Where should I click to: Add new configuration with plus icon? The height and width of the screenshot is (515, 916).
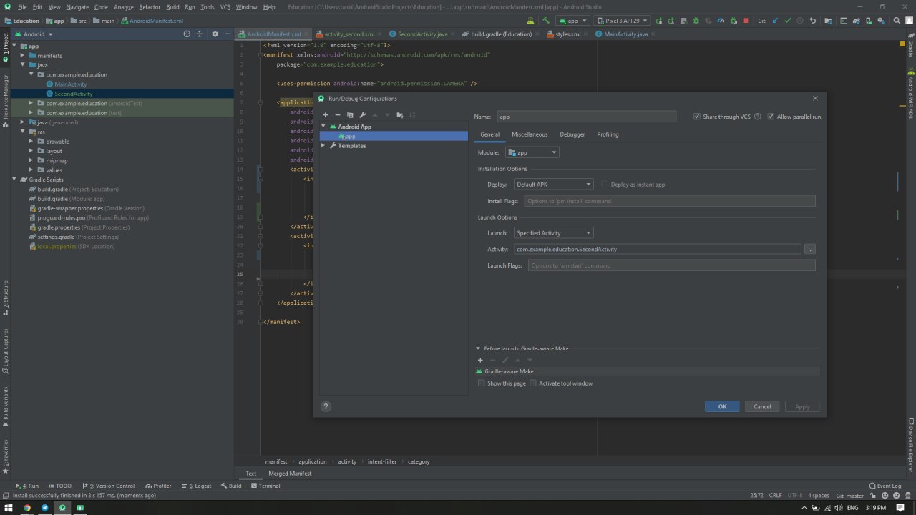325,115
